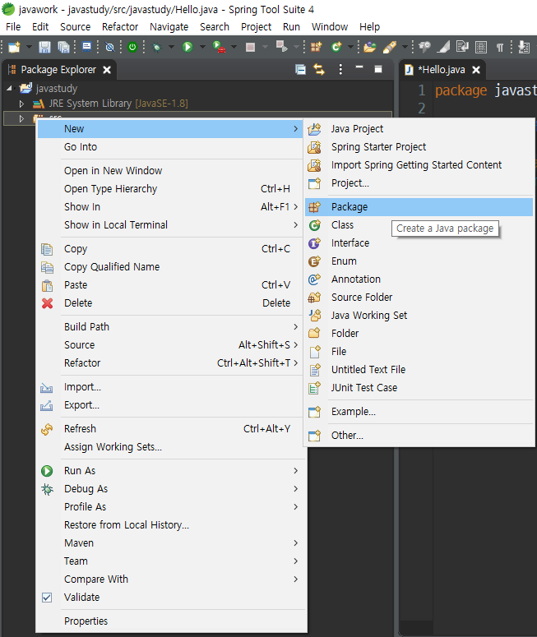Open the New Java Class dropdown arrow
Screen dimensions: 537x637
(350, 47)
